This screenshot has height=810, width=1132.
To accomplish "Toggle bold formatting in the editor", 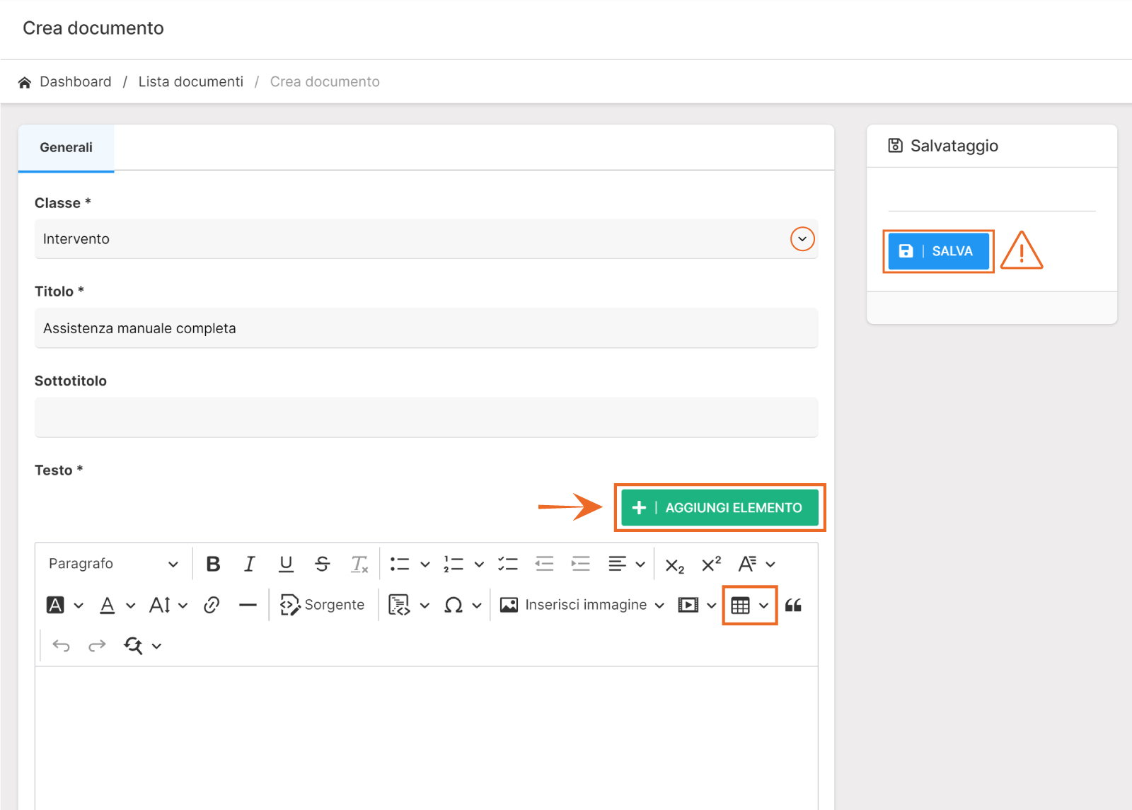I will (213, 564).
